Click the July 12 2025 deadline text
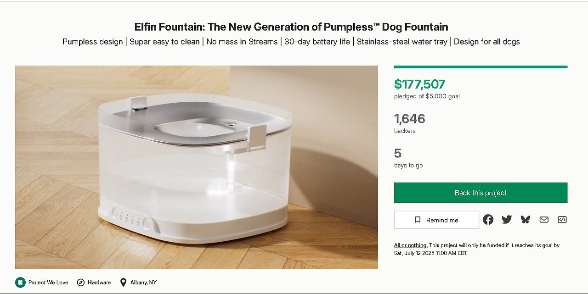 tap(430, 253)
